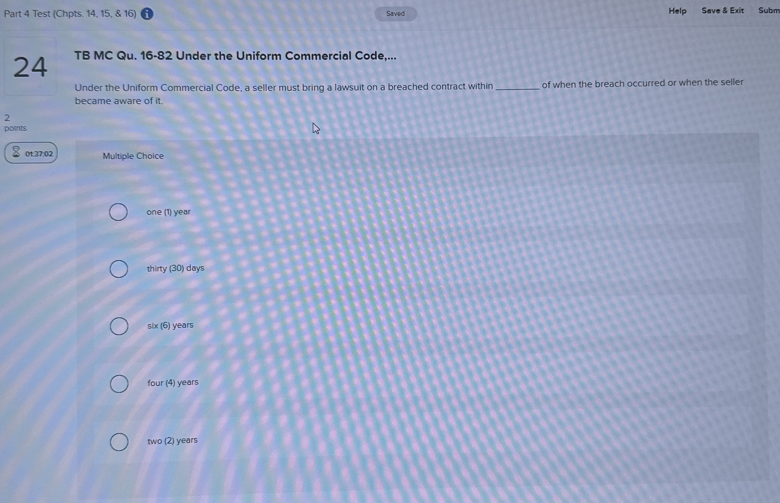
Task: Select 'six (6) years' radio button
Action: tap(119, 326)
